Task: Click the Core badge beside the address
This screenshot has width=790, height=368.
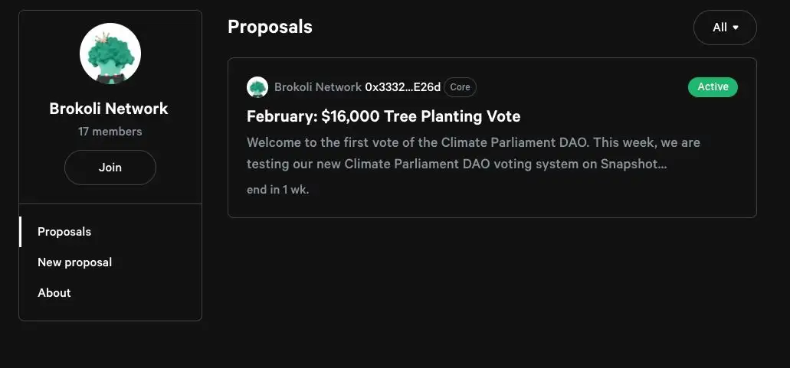Action: tap(460, 87)
